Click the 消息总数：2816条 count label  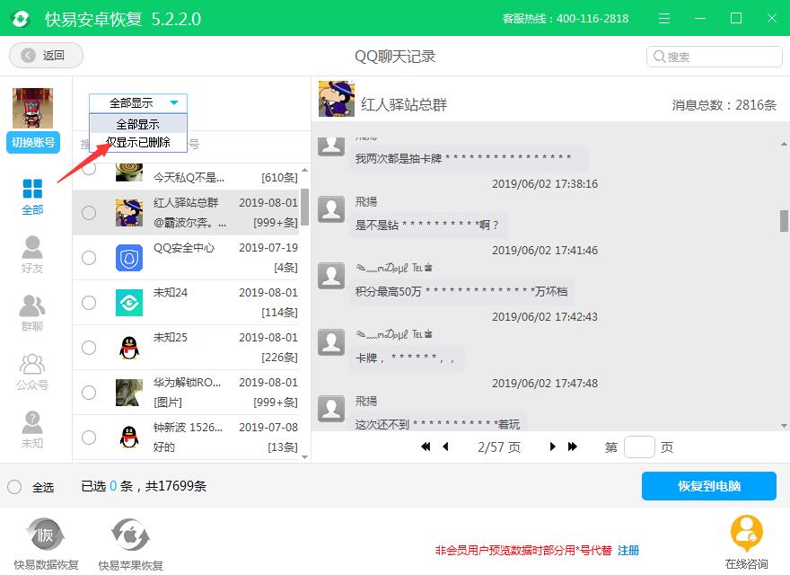coord(724,105)
